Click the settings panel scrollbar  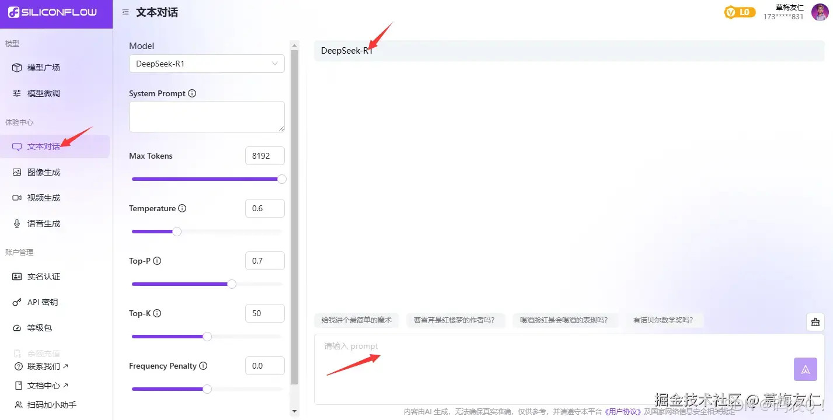[x=295, y=217]
